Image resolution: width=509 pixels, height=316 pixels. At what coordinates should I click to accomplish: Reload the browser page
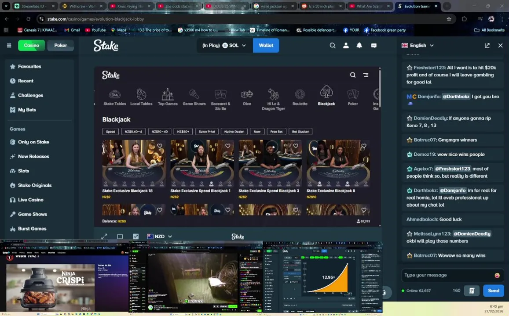[29, 19]
